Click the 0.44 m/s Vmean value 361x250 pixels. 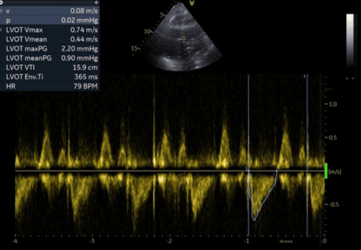pos(84,39)
